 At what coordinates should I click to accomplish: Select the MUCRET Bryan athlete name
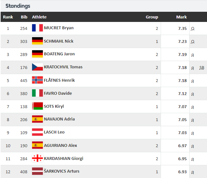pyautogui.click(x=59, y=28)
